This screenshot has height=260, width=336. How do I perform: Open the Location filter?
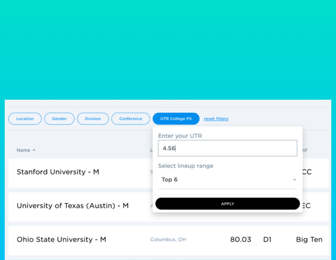25,119
